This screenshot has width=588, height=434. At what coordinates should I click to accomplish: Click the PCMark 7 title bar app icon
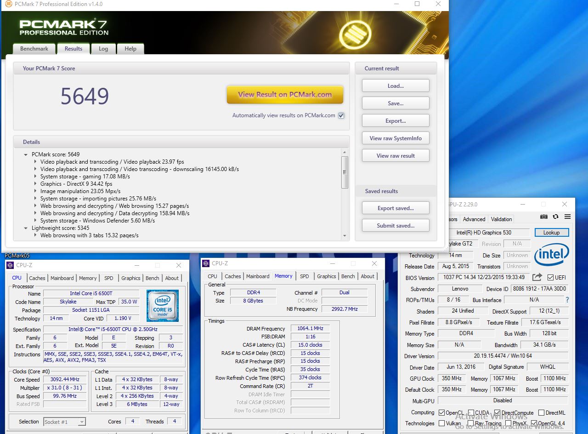coord(8,4)
